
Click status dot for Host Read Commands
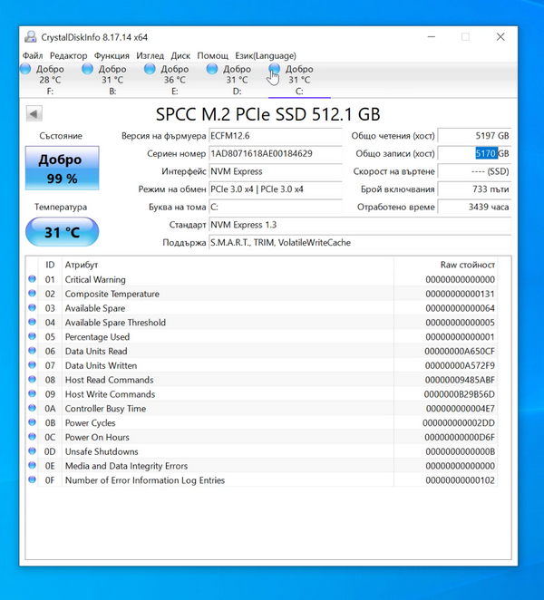32,379
